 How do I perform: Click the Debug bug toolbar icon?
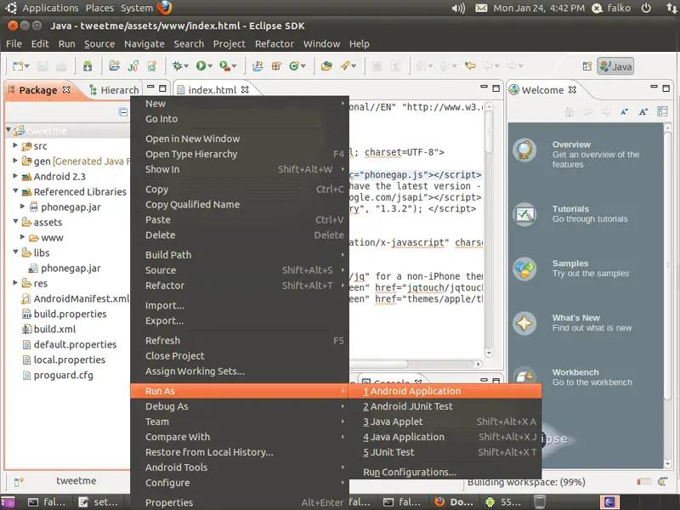177,66
